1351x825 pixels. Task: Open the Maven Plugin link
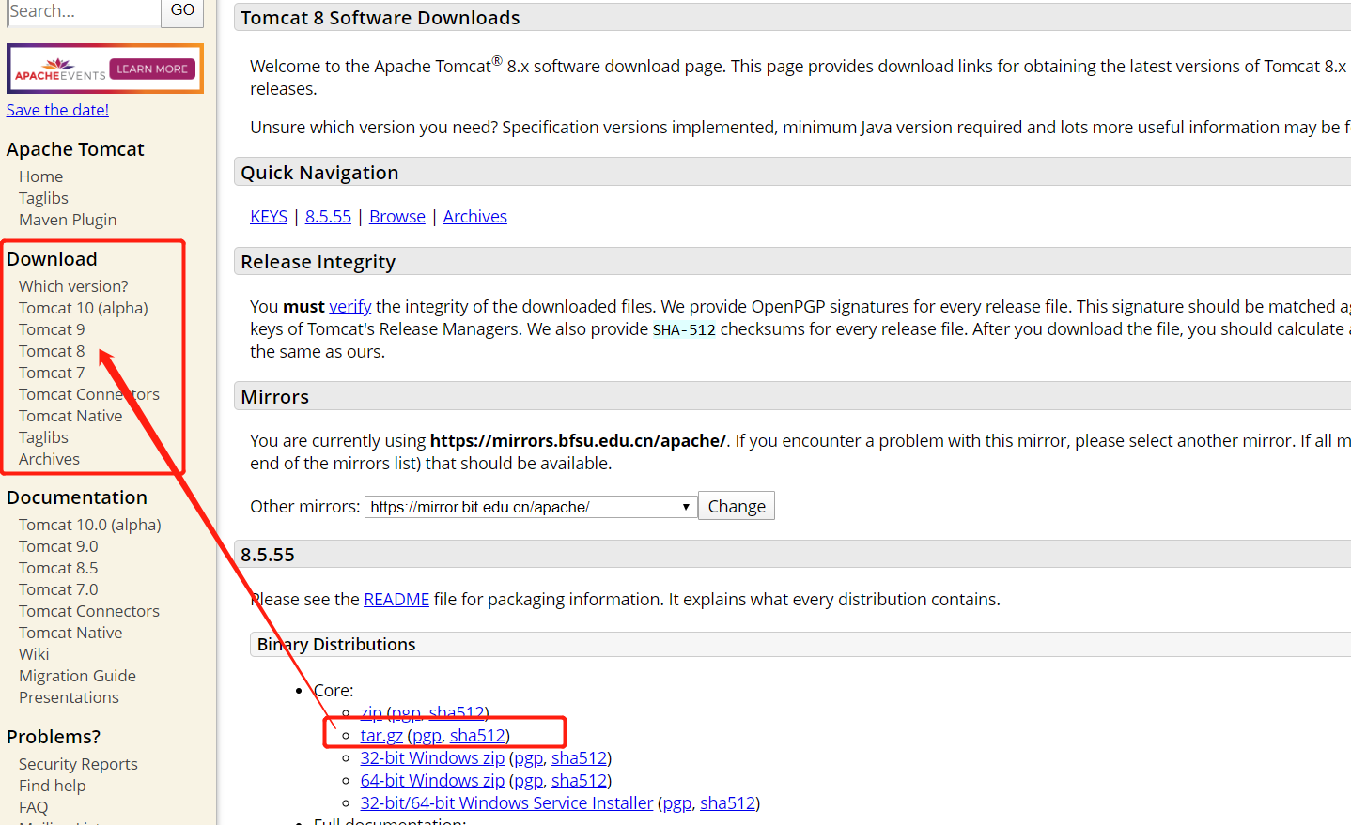pos(68,220)
